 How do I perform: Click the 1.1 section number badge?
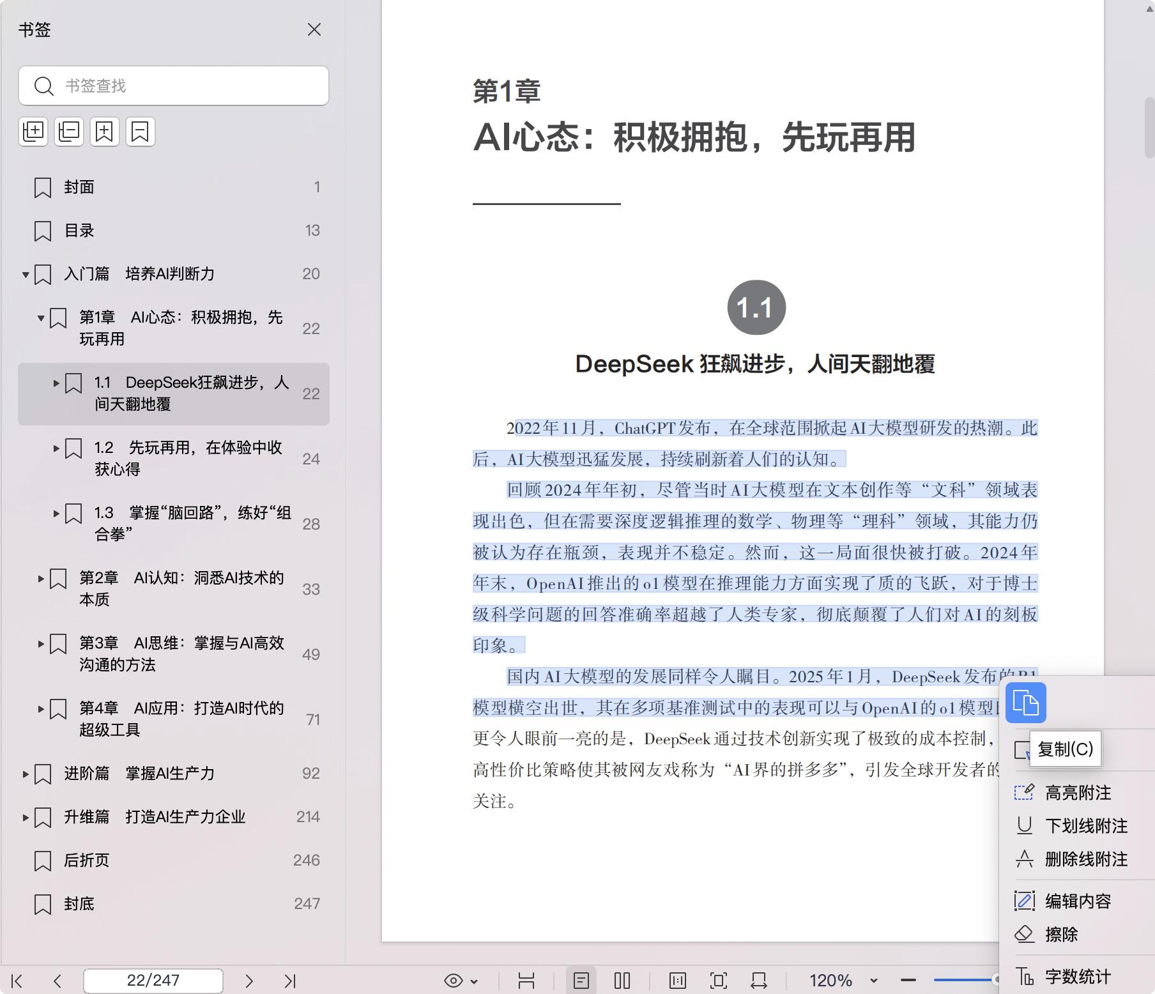756,308
